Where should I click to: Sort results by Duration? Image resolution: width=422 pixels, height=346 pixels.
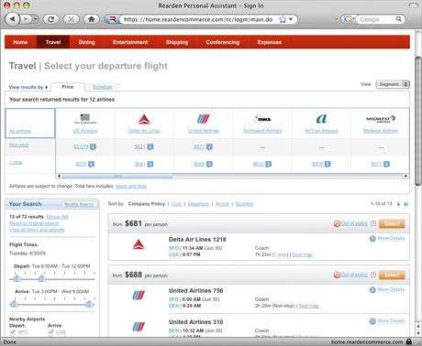pyautogui.click(x=244, y=204)
